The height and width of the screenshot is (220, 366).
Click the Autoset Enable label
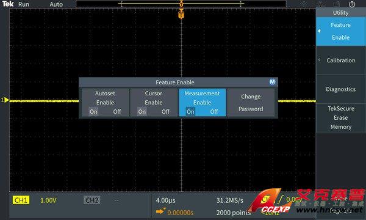pos(105,98)
